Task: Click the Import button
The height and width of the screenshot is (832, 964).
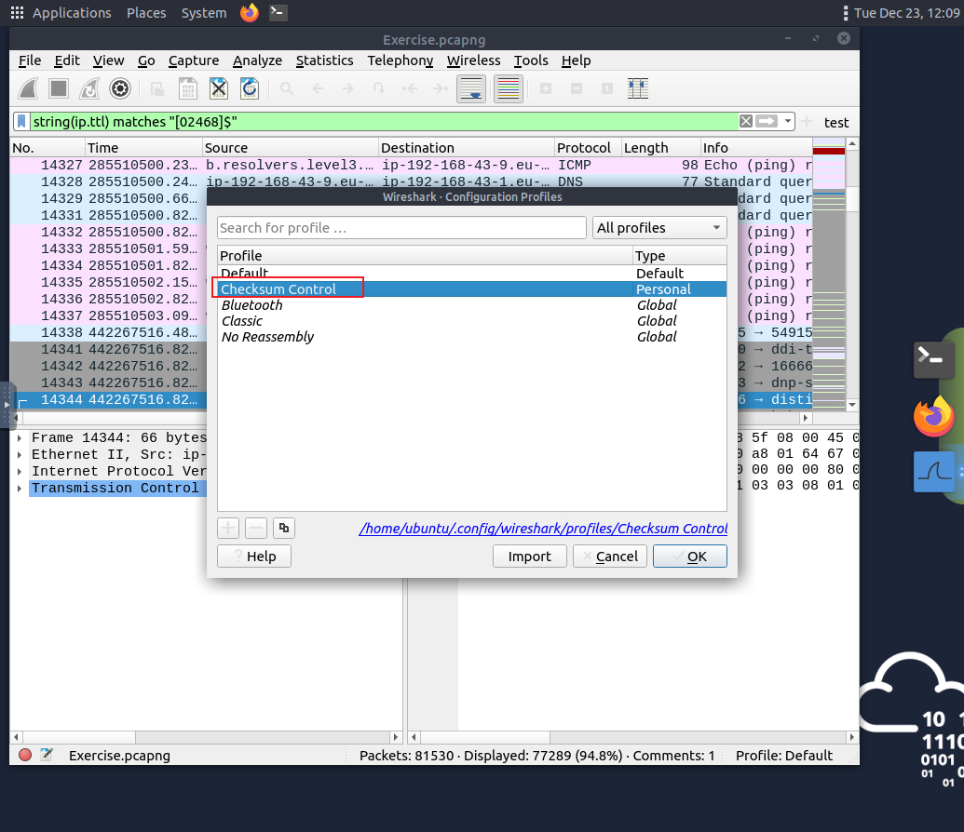Action: click(529, 557)
